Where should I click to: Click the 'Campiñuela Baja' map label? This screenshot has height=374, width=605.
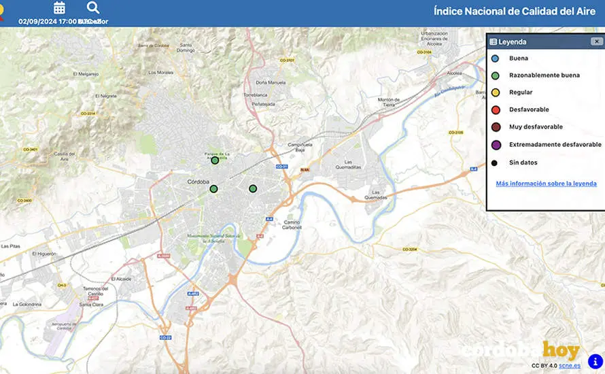click(300, 147)
